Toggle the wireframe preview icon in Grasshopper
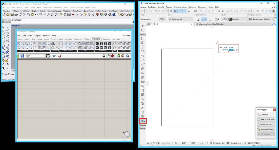The image size is (279, 150). coord(108,56)
